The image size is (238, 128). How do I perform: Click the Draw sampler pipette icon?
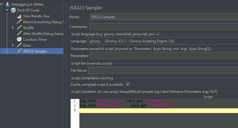(x=19, y=45)
